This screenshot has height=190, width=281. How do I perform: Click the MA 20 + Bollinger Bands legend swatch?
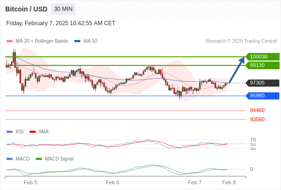click(10, 41)
